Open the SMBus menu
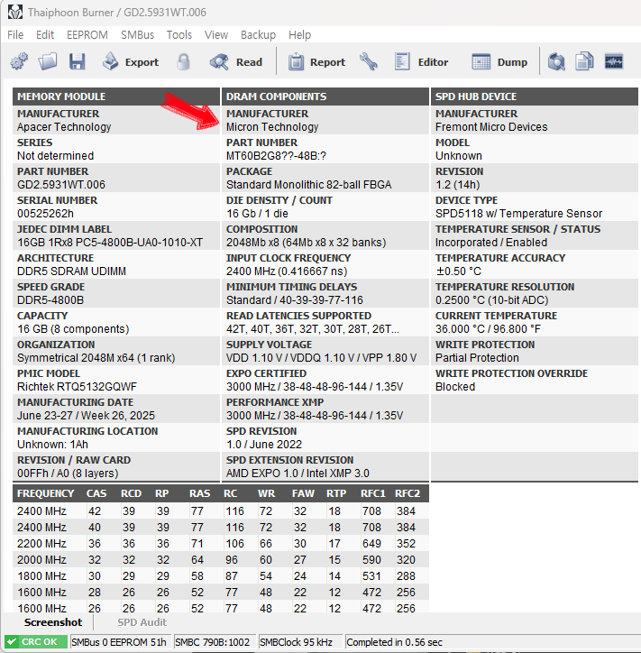Viewport: 641px width, 653px height. (137, 34)
